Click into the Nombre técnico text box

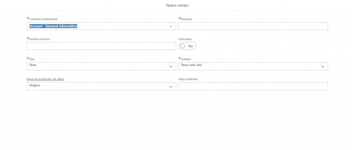coord(101,46)
